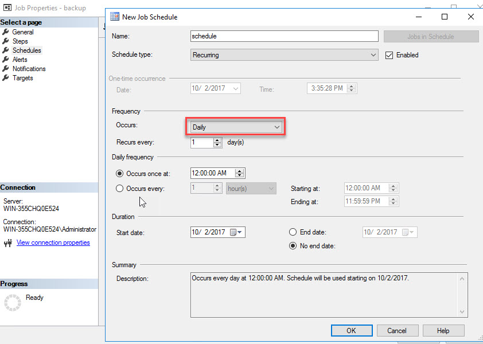Click the wrench icon beside Targets
Screen dimensions: 483x344
pyautogui.click(x=6, y=78)
